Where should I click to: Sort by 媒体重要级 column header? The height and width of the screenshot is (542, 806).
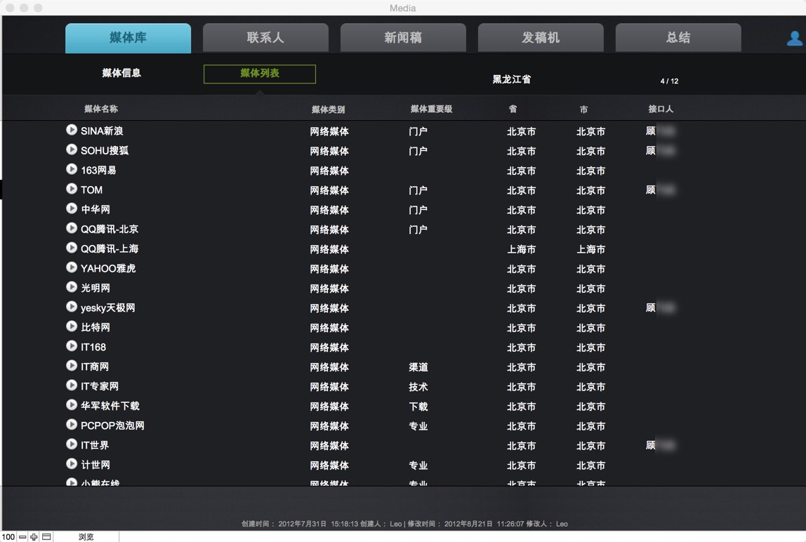pyautogui.click(x=431, y=109)
